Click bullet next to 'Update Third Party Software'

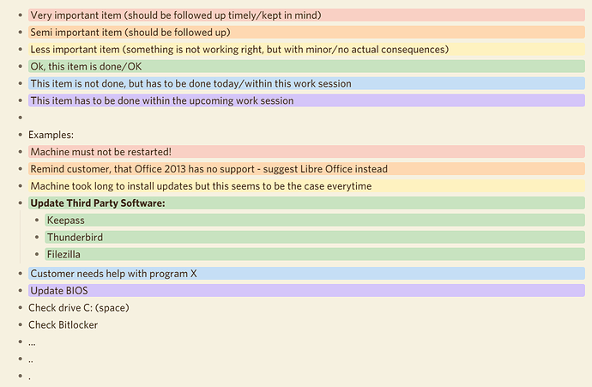(x=21, y=203)
